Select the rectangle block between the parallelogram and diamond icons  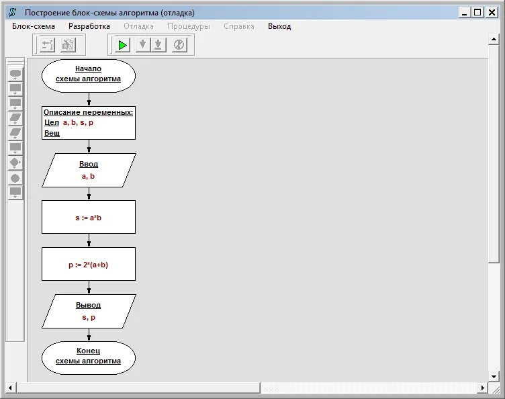coord(15,148)
